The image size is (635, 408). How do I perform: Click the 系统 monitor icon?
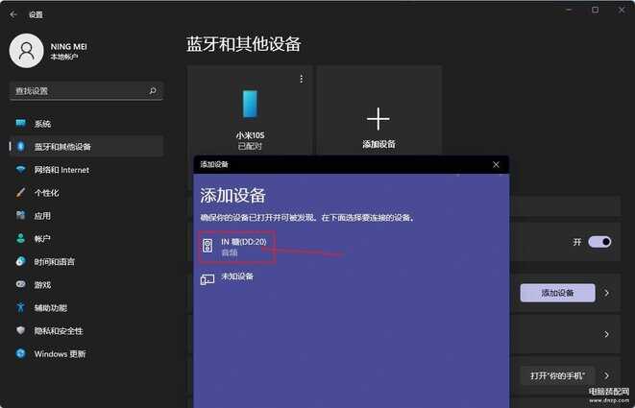[x=20, y=123]
